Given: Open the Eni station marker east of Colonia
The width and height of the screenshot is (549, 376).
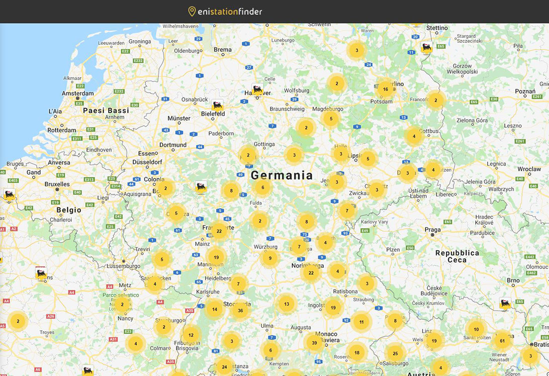Looking at the screenshot, I should (201, 187).
